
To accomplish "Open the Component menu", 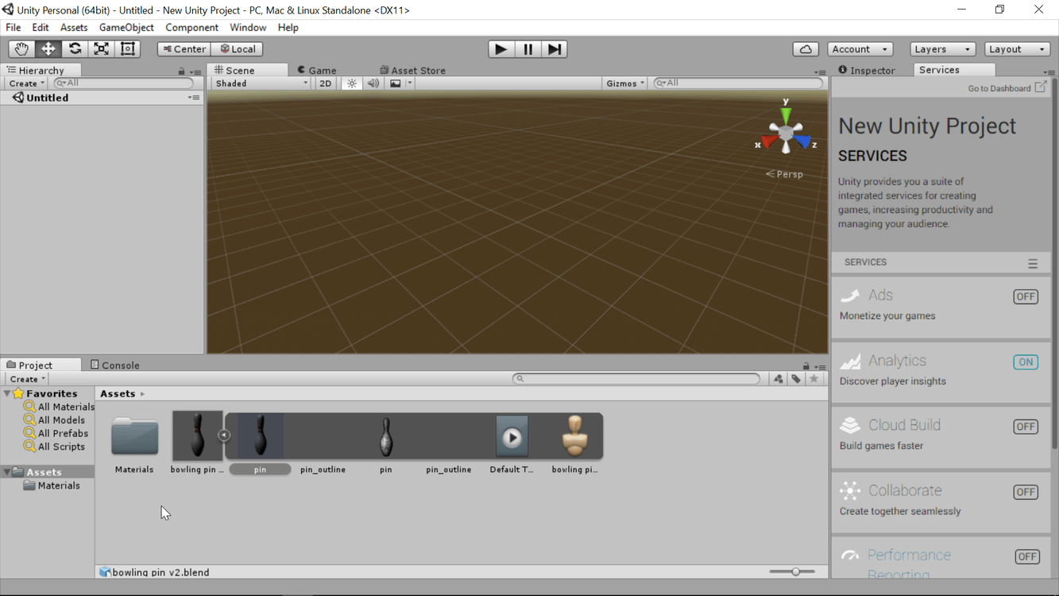I will (191, 28).
